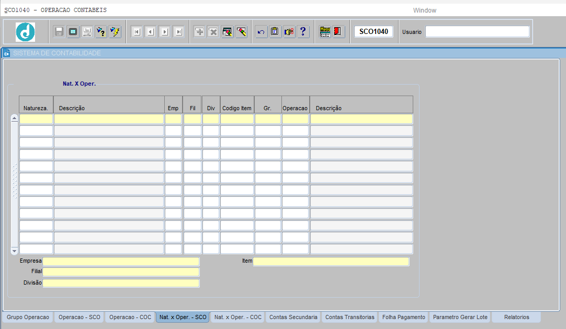Jump to the last record
566x329 pixels.
178,32
